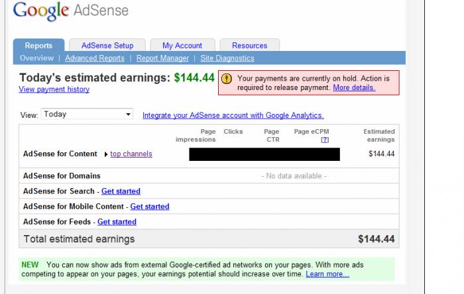Go to Report Manager
The width and height of the screenshot is (464, 294).
162,58
